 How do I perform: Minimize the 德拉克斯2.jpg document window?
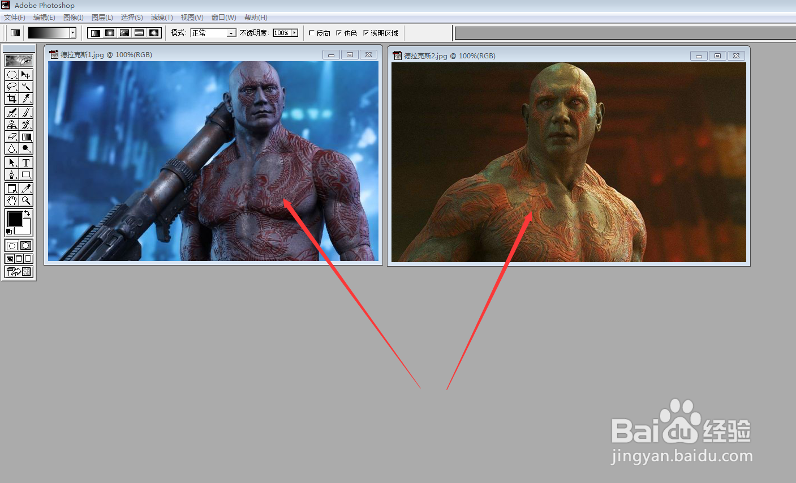tap(699, 55)
